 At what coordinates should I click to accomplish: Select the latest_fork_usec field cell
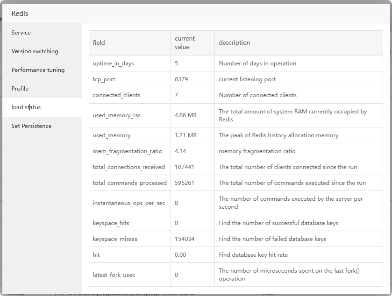[114, 275]
